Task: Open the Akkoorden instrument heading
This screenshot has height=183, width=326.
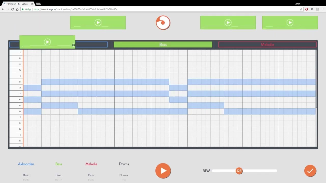Action: coord(26,164)
